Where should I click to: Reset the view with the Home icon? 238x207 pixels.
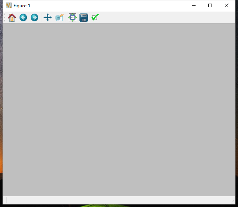[x=12, y=18]
